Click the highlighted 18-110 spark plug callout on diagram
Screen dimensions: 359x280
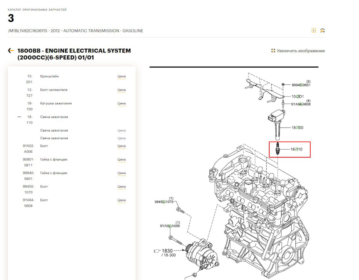tap(297, 149)
